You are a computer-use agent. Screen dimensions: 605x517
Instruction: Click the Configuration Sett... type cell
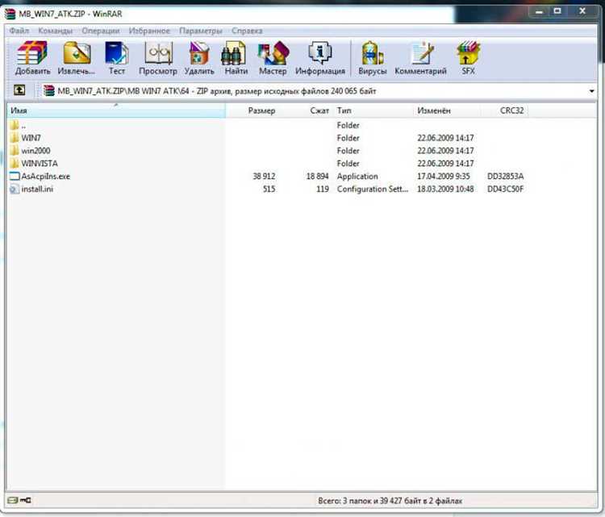(x=373, y=189)
